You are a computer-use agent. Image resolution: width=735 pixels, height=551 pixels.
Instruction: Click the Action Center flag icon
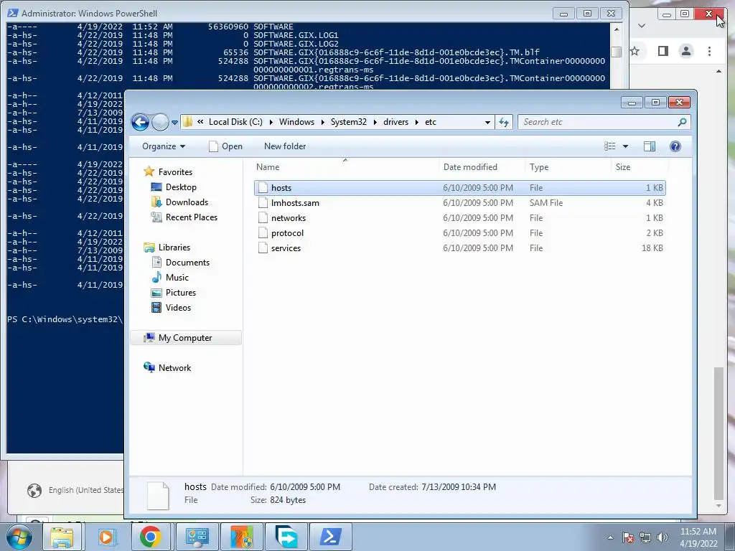pos(628,537)
